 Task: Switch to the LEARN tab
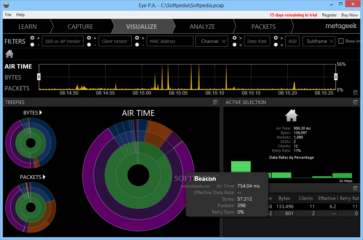[x=27, y=27]
